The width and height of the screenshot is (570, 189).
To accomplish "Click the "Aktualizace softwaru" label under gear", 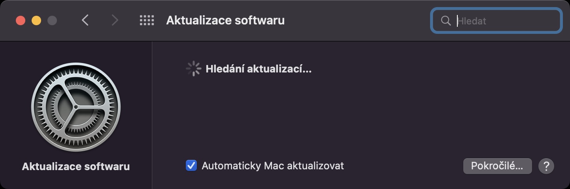I will pyautogui.click(x=76, y=167).
